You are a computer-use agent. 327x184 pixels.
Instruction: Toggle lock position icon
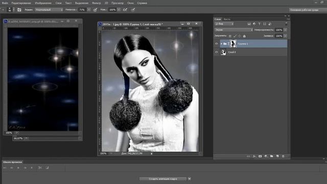click(x=240, y=36)
